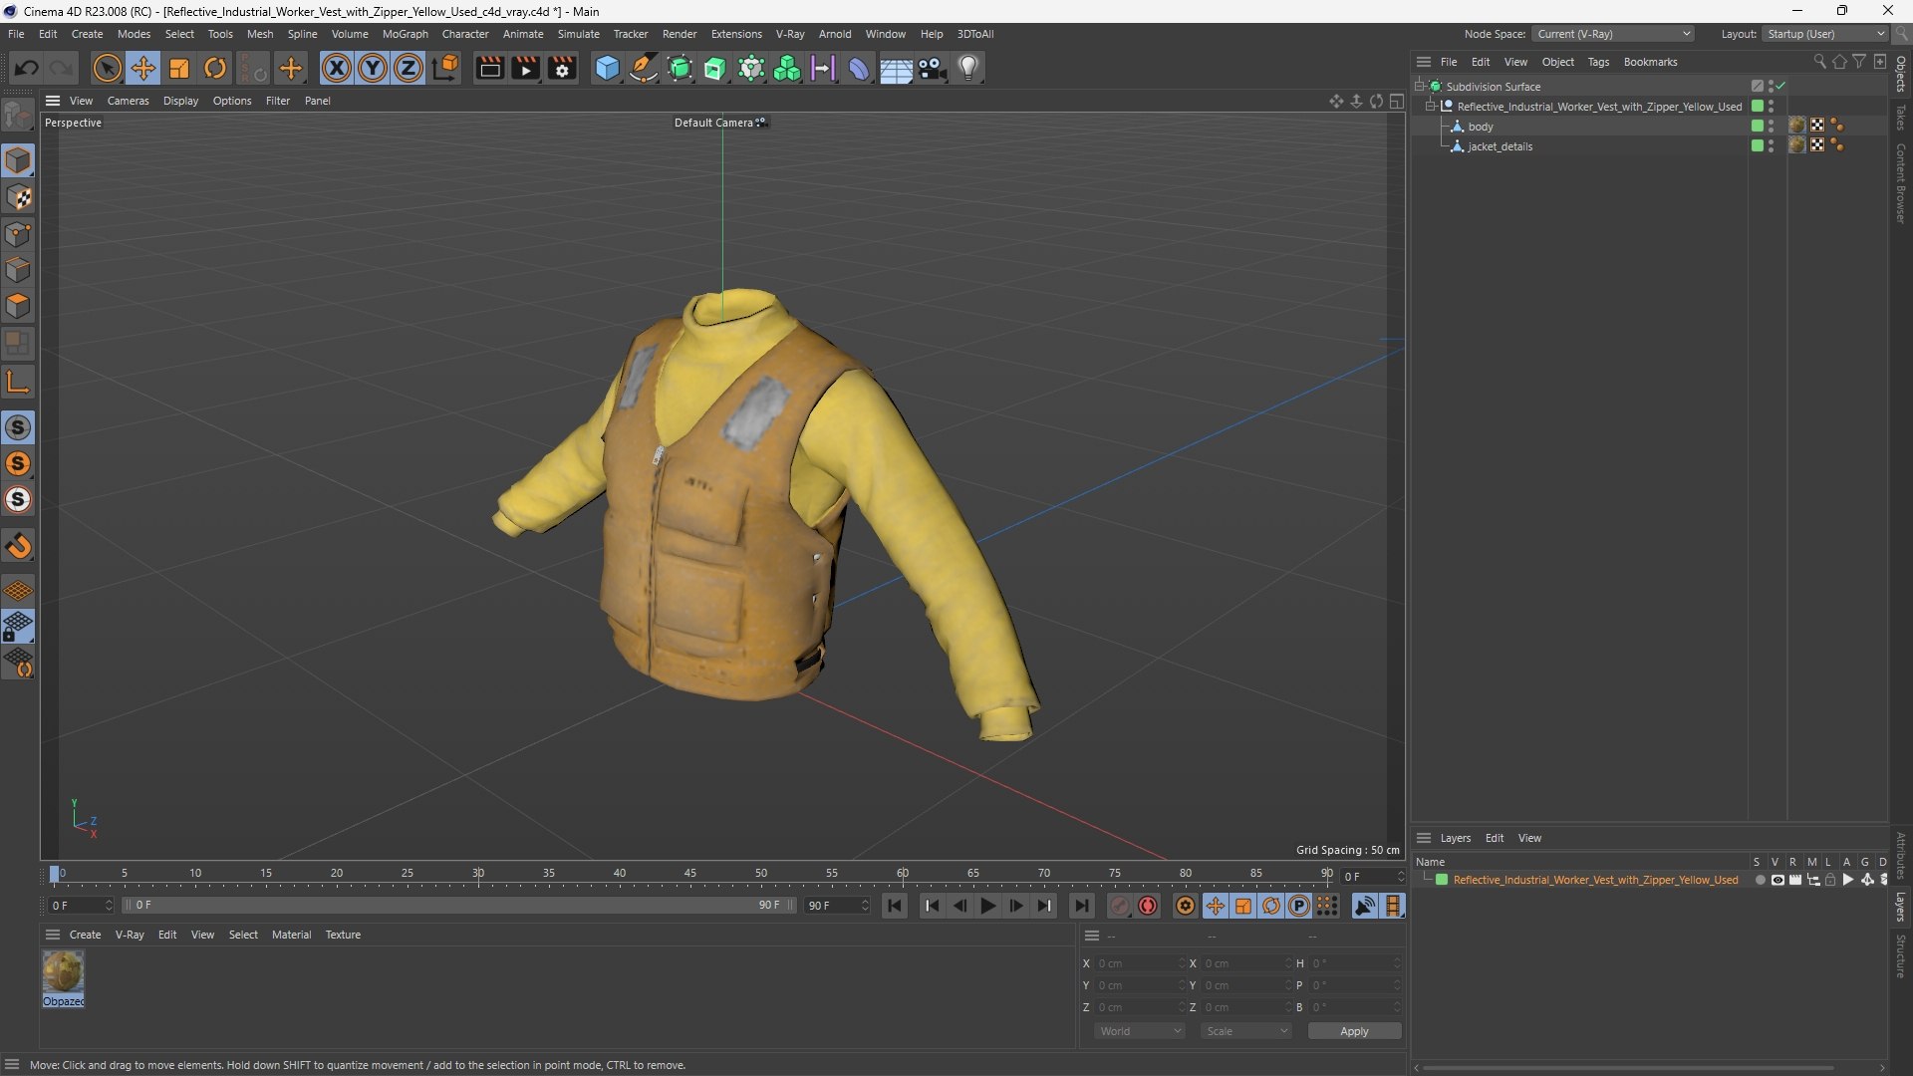Screen dimensions: 1913x1076
Task: Click the Apply button
Action: click(x=1354, y=1031)
